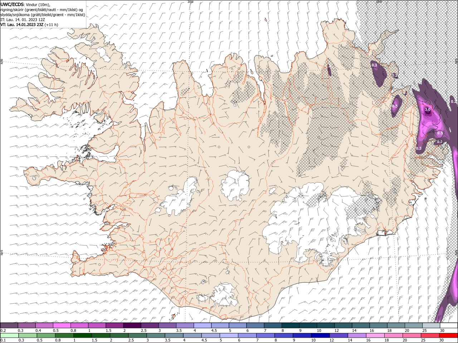Click the white Hofsjökull glacier in central Iceland

pyautogui.click(x=235, y=186)
